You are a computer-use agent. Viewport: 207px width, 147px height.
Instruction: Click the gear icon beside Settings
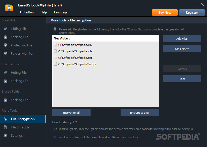(x=5, y=135)
